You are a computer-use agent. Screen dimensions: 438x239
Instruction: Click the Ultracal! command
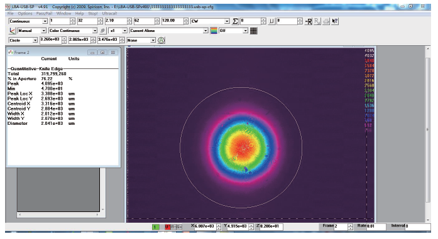pyautogui.click(x=109, y=13)
